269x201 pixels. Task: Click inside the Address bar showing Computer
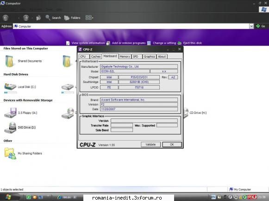coord(131,26)
